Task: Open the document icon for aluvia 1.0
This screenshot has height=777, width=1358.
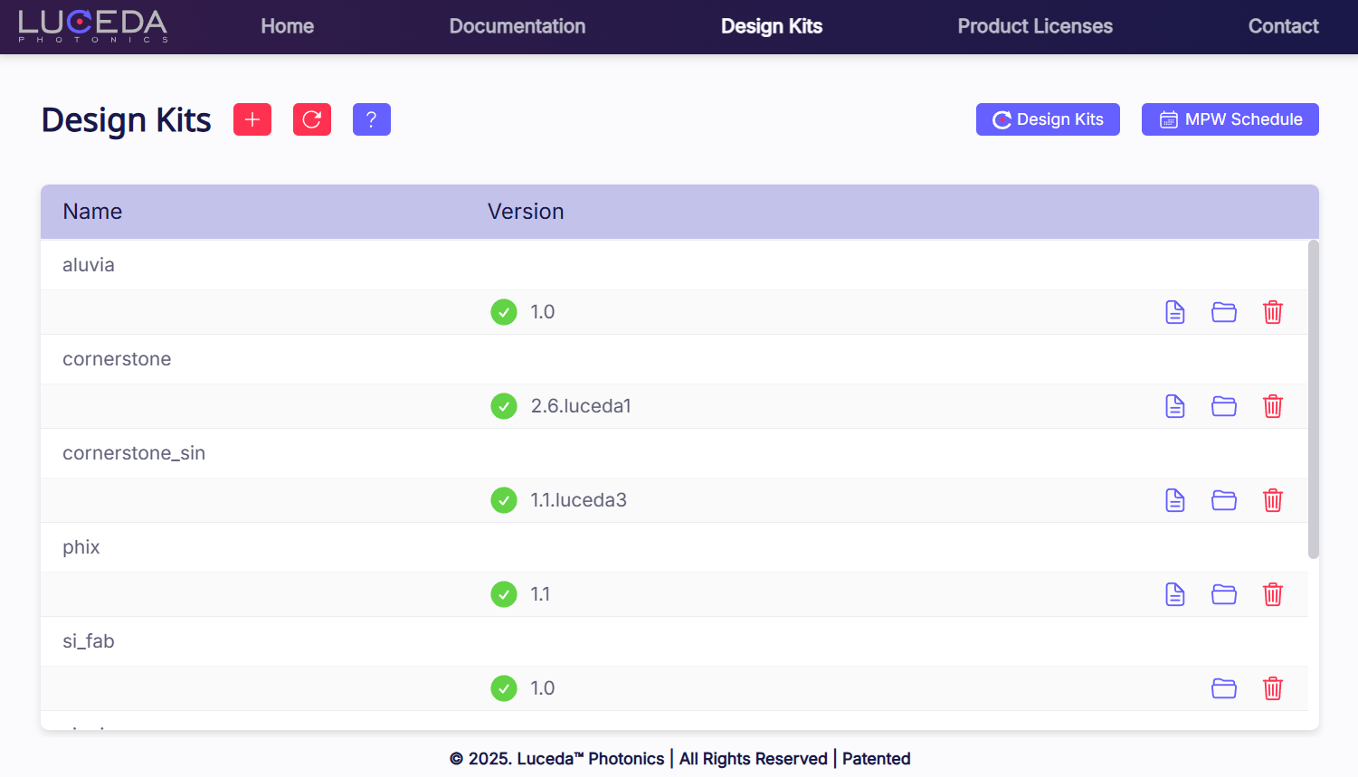Action: tap(1175, 312)
